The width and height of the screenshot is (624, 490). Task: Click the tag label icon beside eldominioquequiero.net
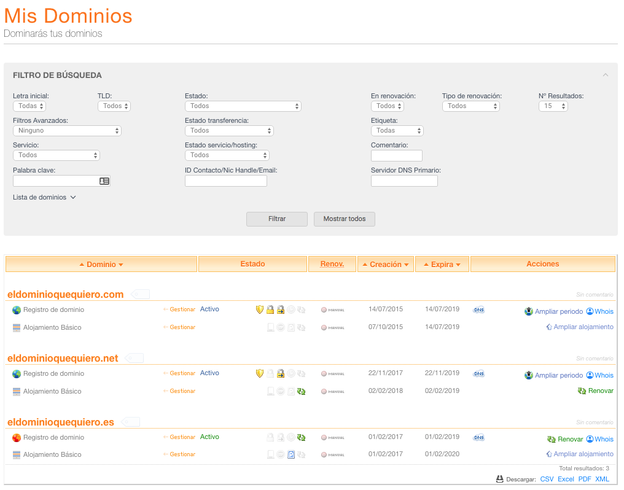click(x=134, y=358)
